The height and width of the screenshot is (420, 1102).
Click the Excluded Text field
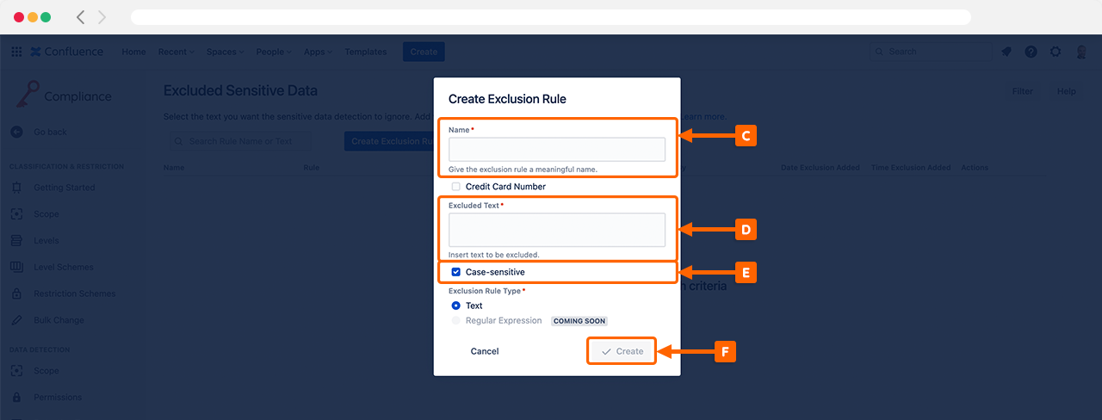point(557,230)
